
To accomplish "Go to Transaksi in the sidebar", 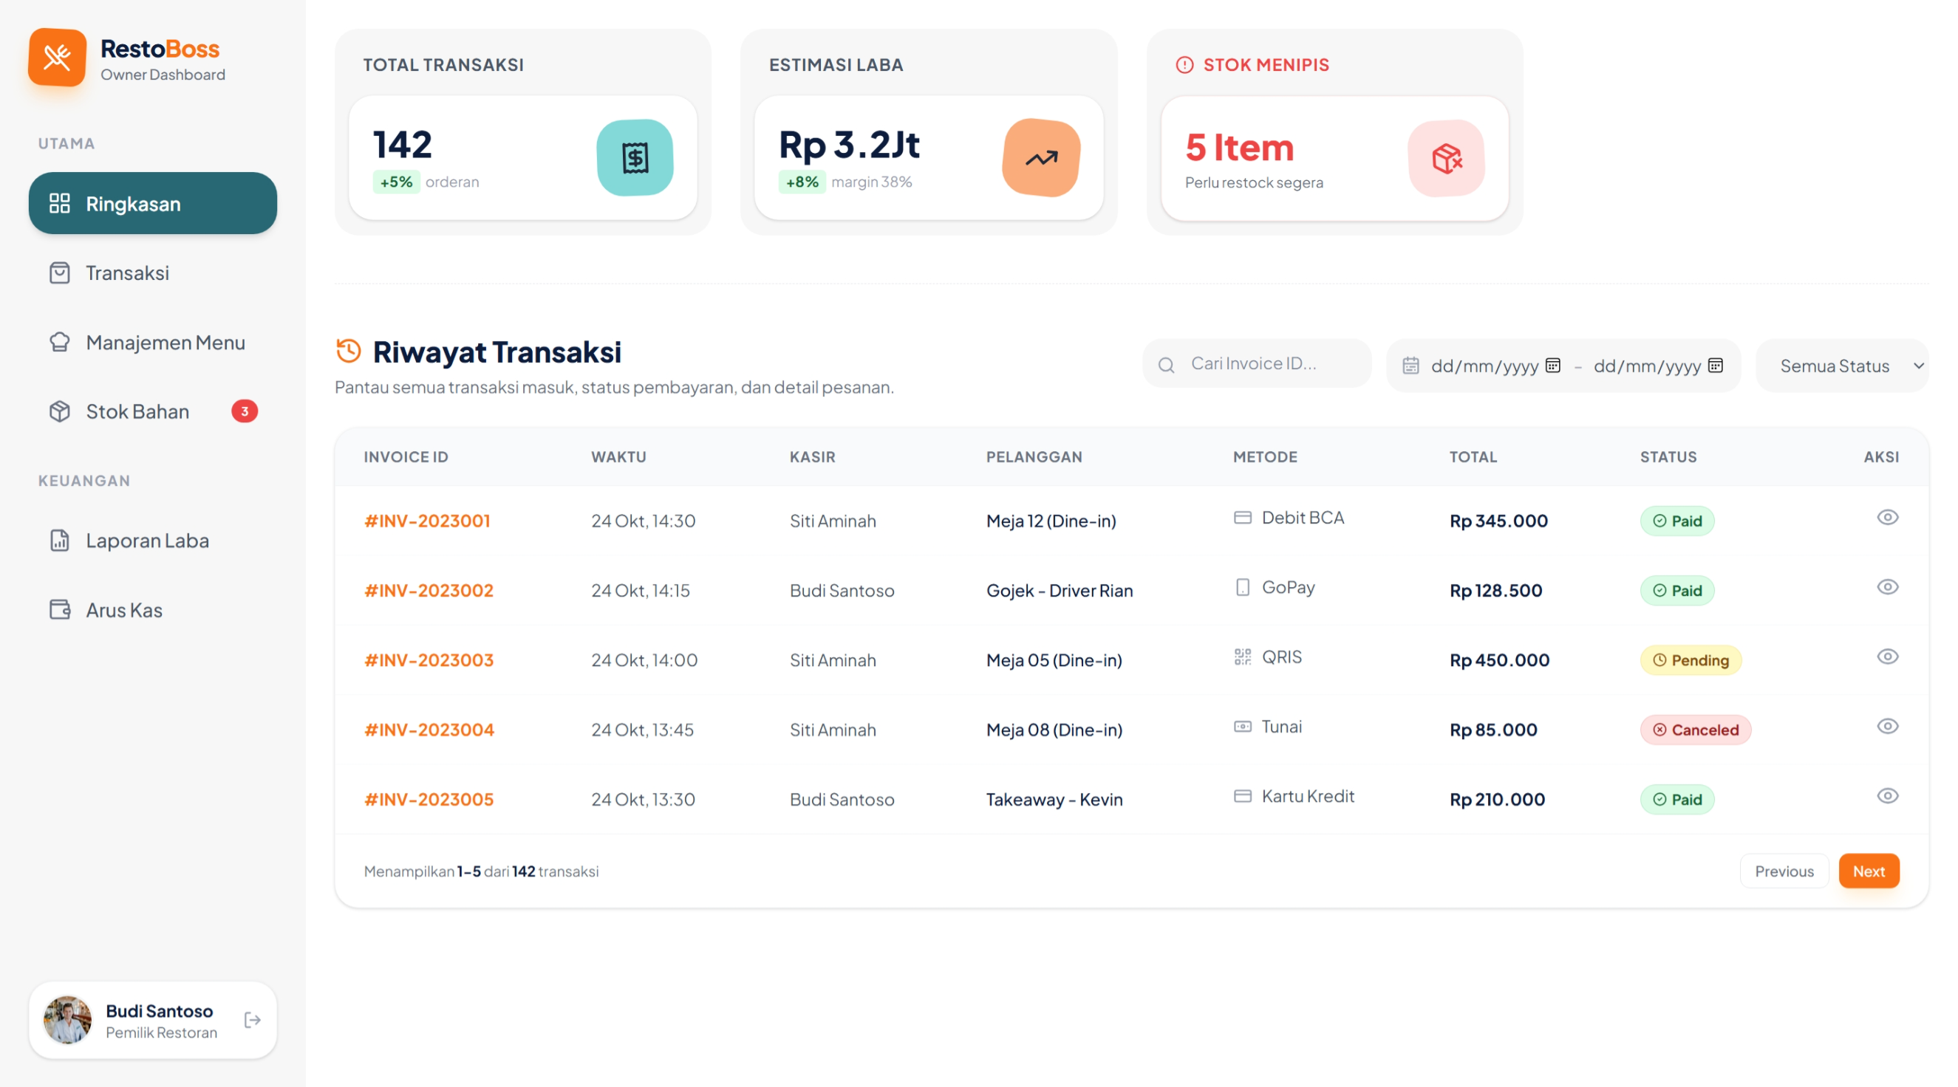I will tap(127, 272).
